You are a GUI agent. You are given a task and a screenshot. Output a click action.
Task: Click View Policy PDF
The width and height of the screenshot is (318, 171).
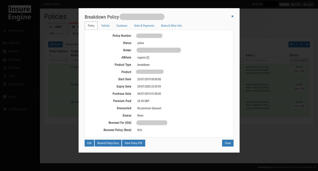click(134, 143)
